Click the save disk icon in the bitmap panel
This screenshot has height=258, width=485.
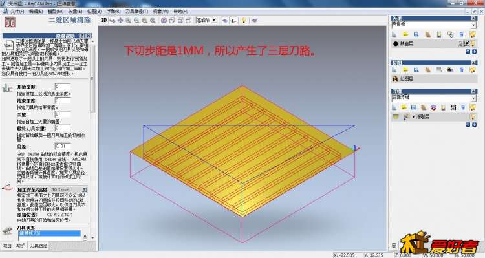pos(416,70)
